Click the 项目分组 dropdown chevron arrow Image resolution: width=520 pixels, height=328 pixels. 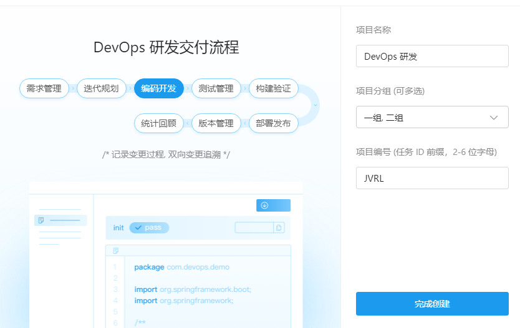[494, 118]
